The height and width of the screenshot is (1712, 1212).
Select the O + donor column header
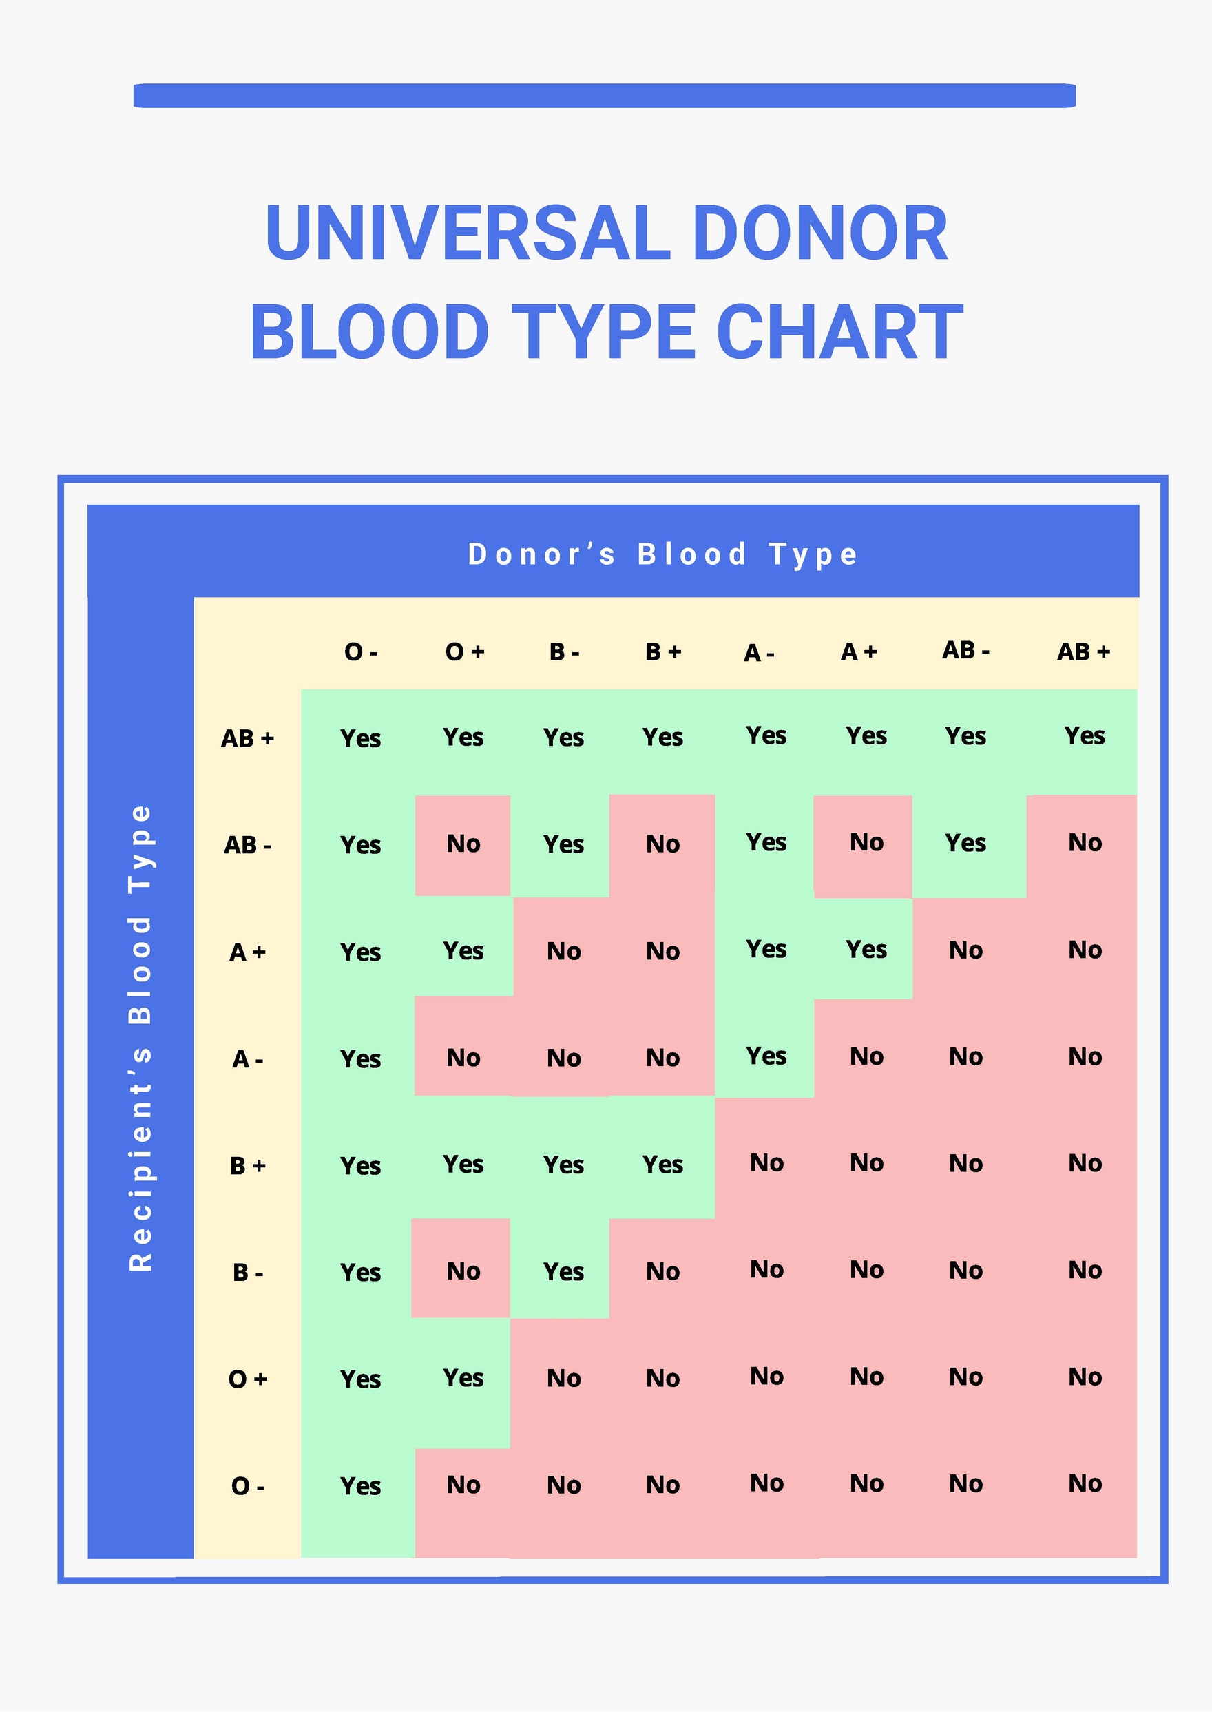[x=464, y=652]
